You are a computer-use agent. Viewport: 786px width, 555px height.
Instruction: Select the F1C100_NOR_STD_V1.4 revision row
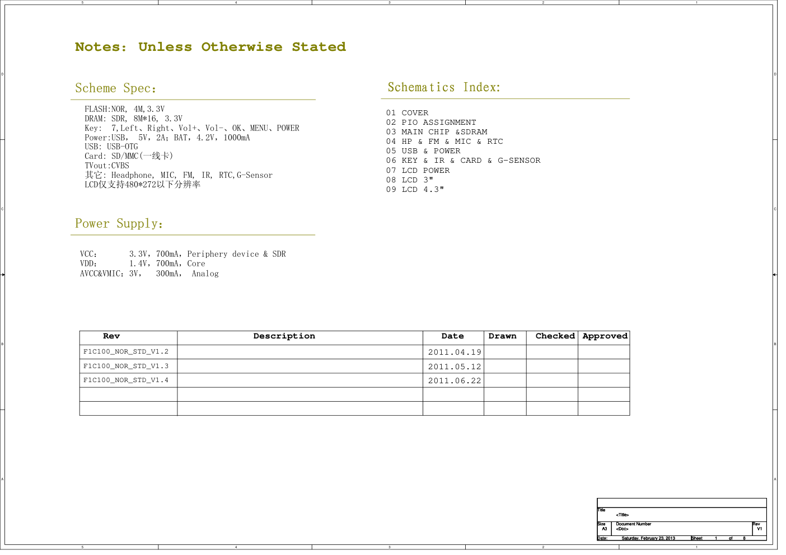(x=126, y=380)
